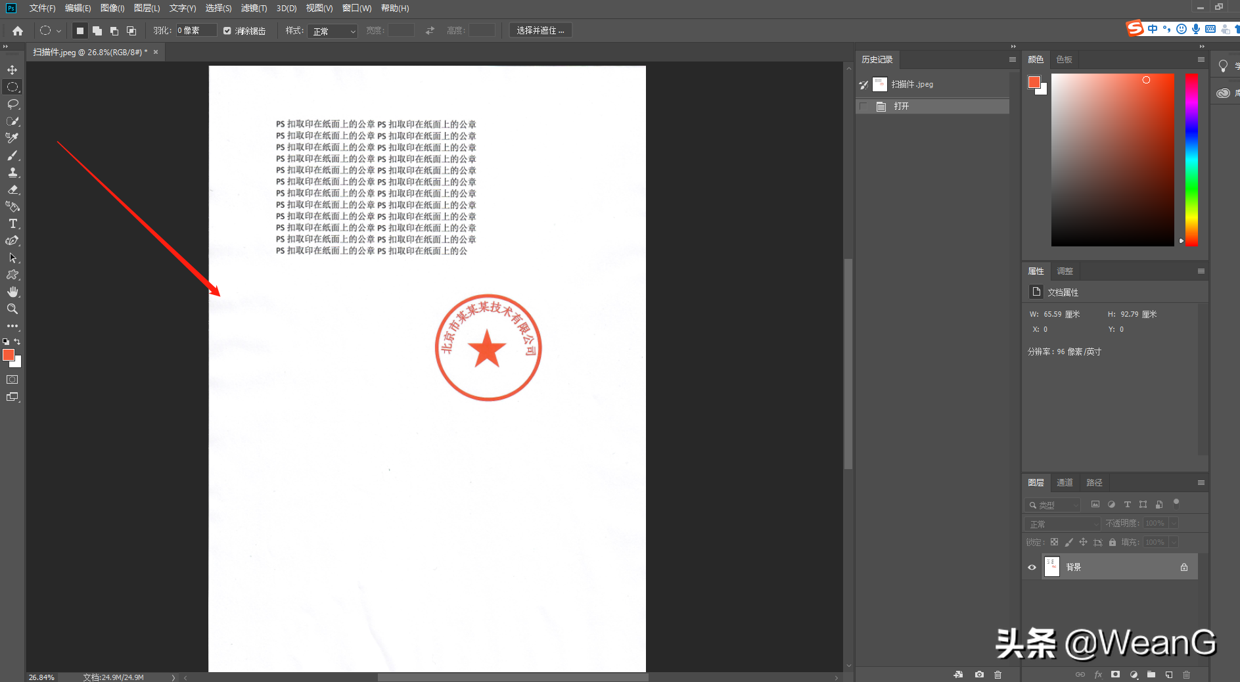Select the Elliptical Marquee tool
The image size is (1240, 682).
[x=12, y=87]
